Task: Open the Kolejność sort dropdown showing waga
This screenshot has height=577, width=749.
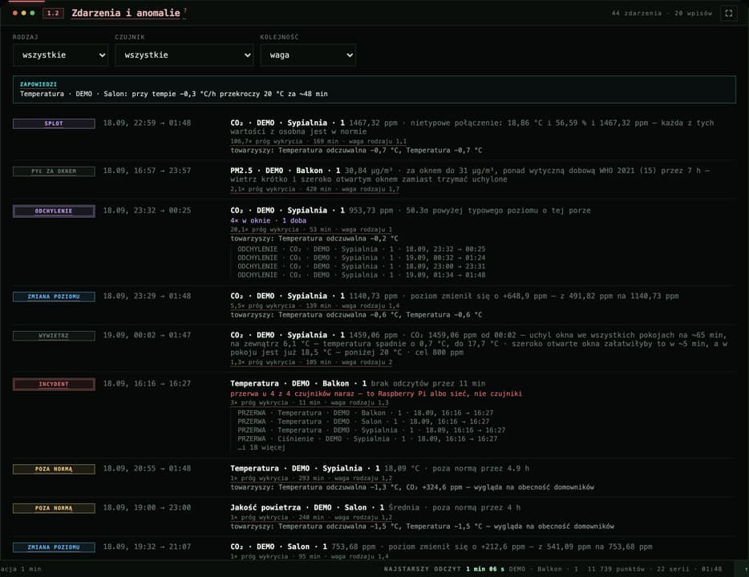Action: coord(308,54)
